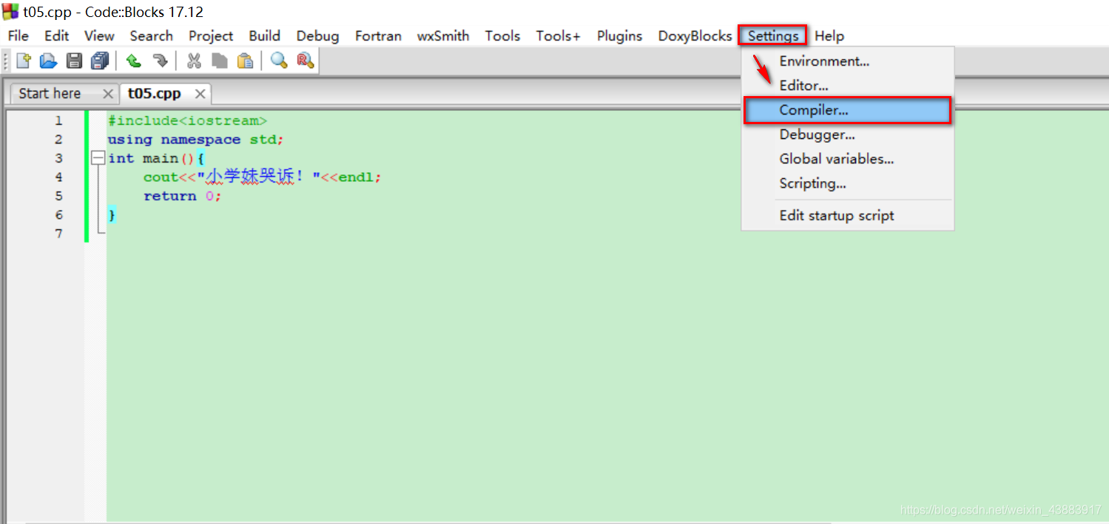The image size is (1109, 524).
Task: Click the Find magnifier icon
Action: 279,61
